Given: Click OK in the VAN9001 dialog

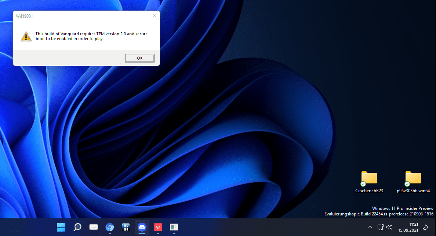Looking at the screenshot, I should (139, 58).
